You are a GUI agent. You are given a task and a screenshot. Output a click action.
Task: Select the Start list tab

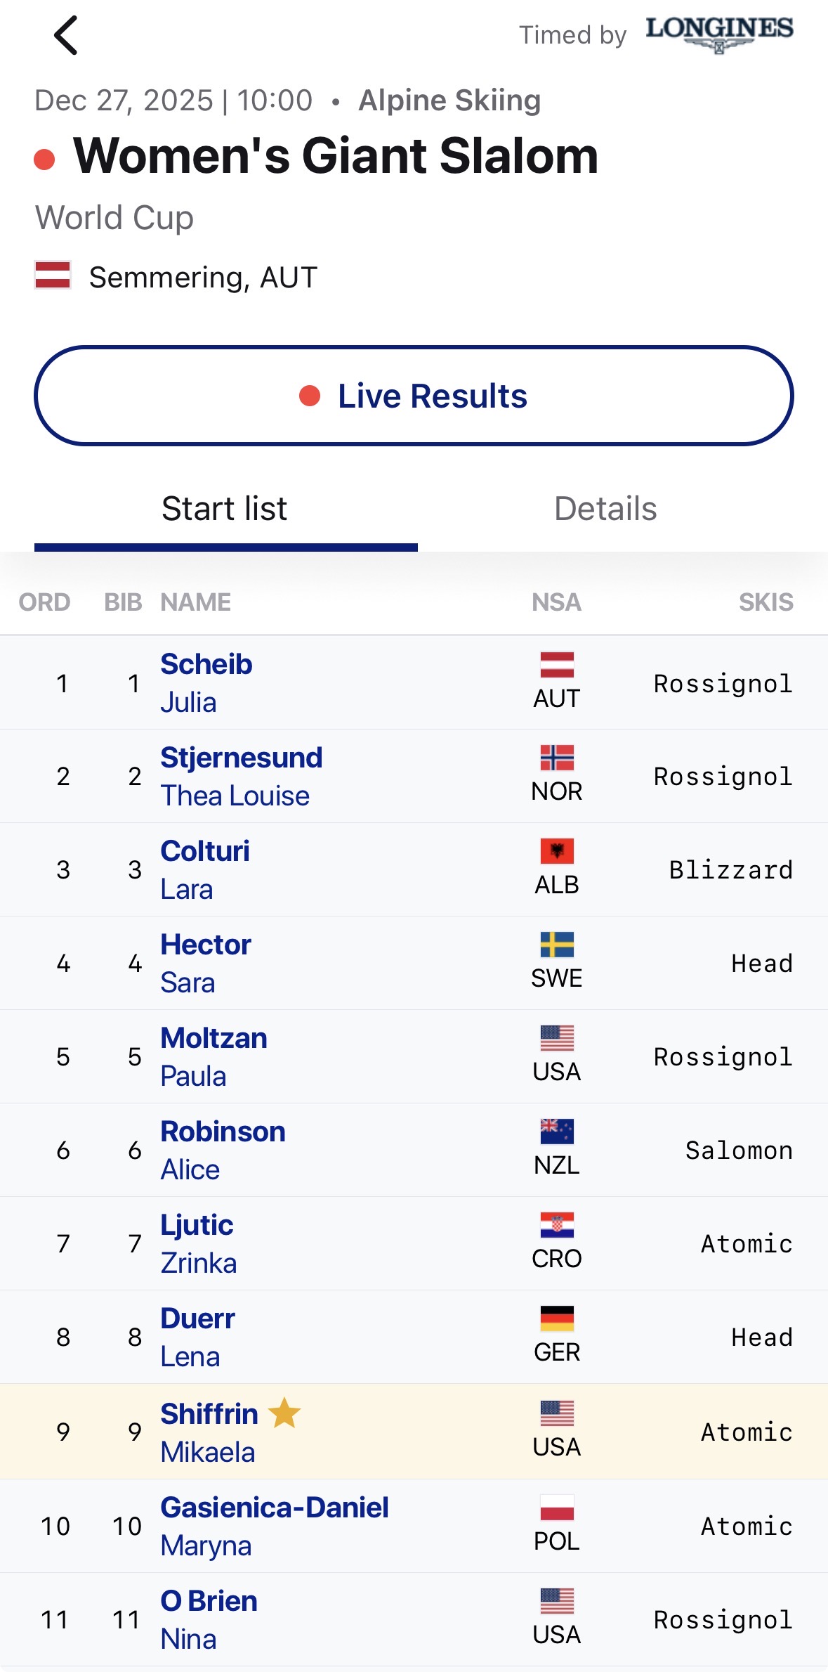click(225, 509)
